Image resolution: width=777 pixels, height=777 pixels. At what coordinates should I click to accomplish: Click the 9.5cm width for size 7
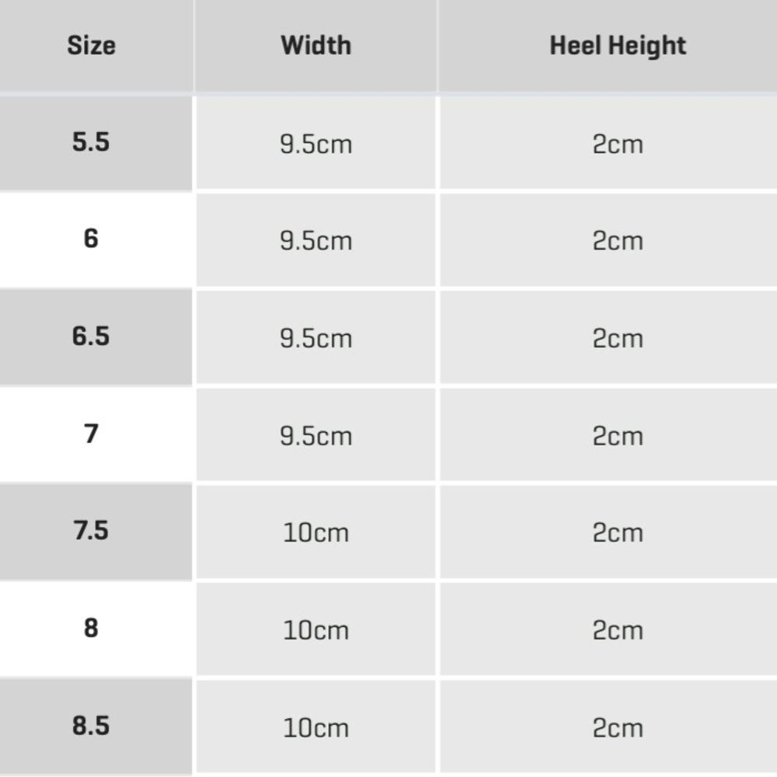[316, 437]
